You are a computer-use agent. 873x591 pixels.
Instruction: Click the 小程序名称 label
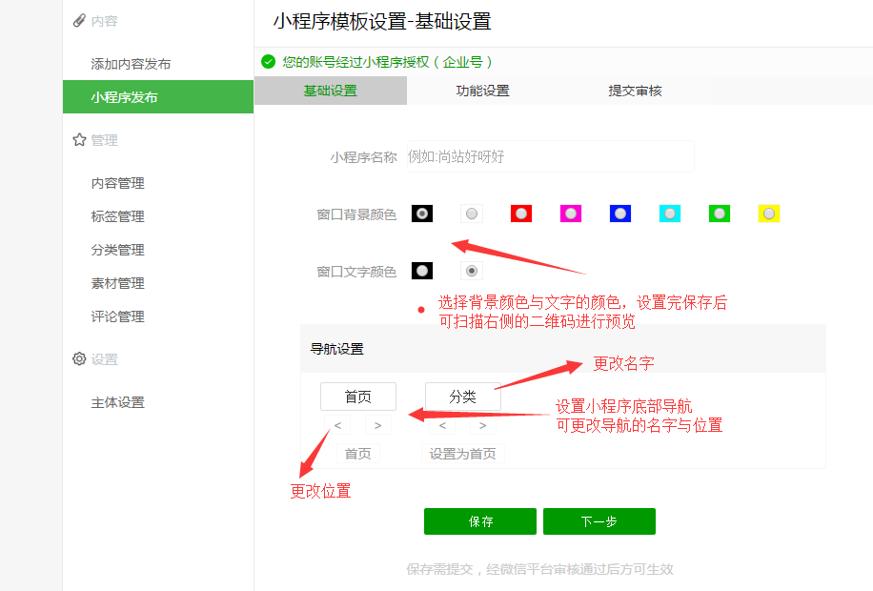tap(363, 157)
